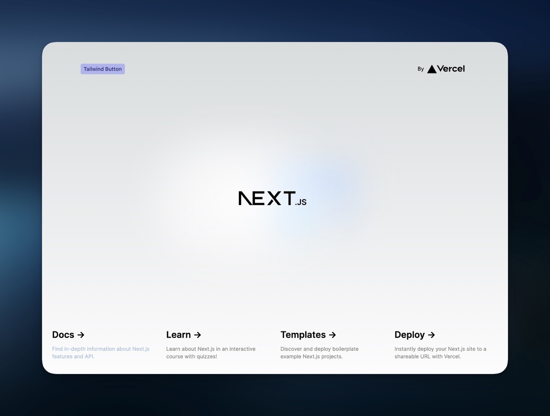
Task: Click the Next.js logo in center
Action: point(272,198)
